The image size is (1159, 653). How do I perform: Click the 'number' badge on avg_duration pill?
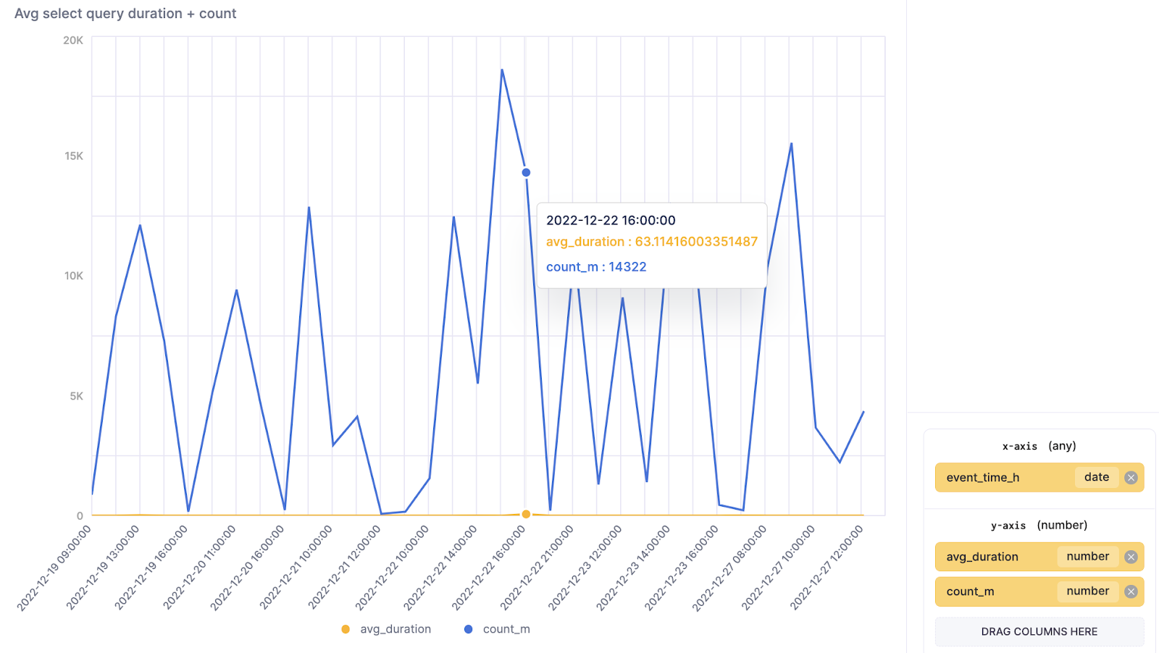pyautogui.click(x=1088, y=557)
